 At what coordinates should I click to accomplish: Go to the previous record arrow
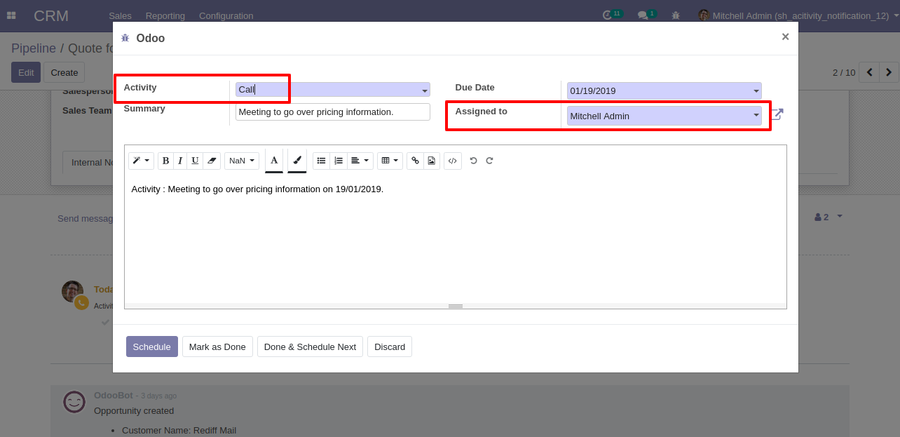click(869, 72)
